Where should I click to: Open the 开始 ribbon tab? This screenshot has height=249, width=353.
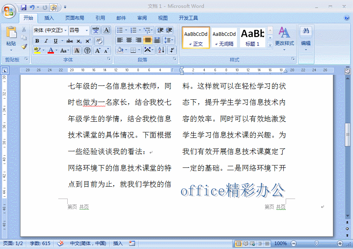[x=28, y=18]
